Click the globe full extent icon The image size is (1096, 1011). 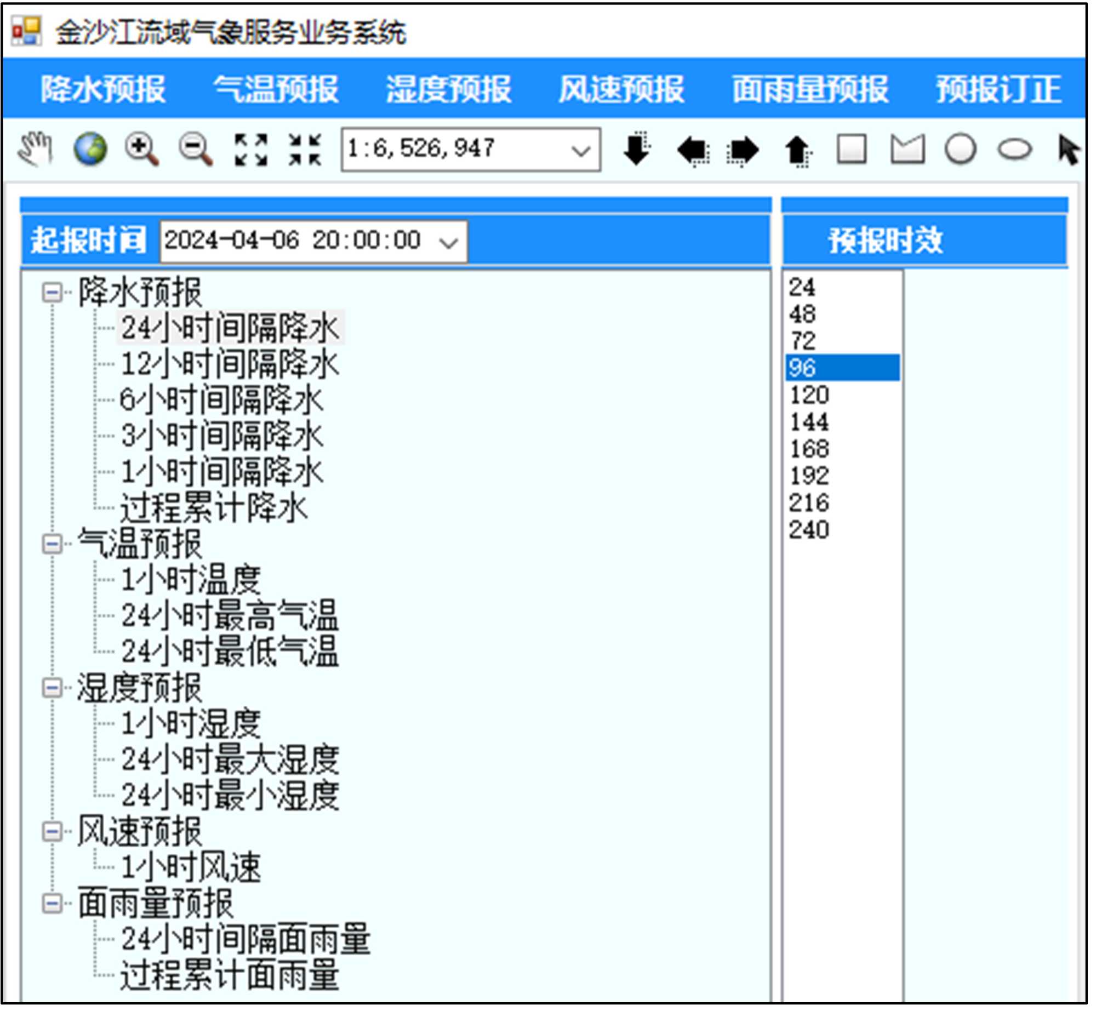(90, 149)
